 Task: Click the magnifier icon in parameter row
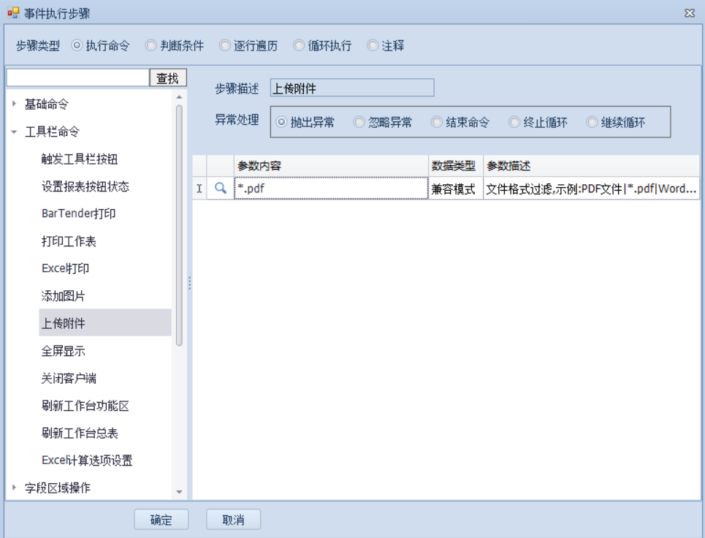(x=220, y=189)
